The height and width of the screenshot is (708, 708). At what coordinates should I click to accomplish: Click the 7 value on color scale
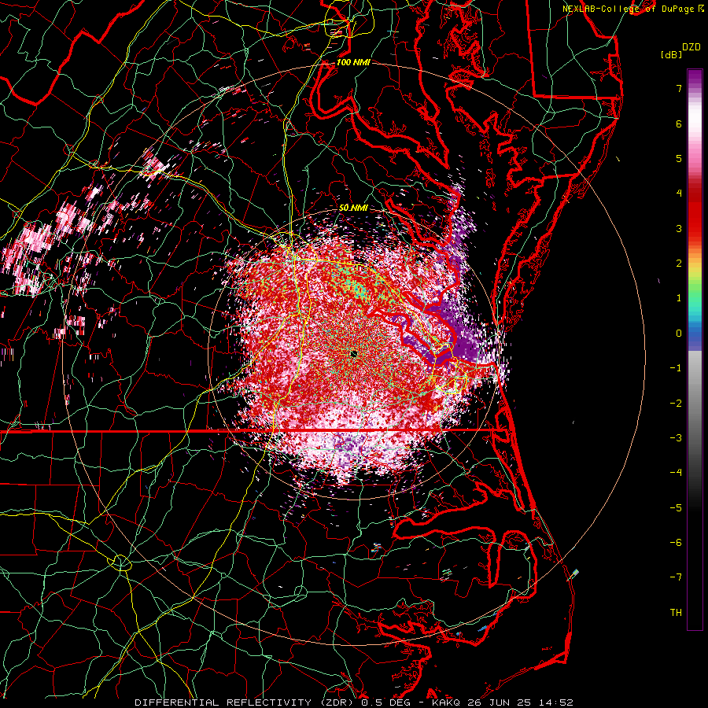click(679, 88)
